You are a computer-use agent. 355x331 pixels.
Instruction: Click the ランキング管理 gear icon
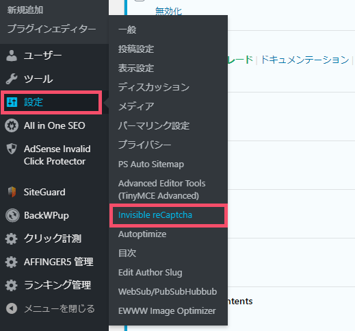12,285
